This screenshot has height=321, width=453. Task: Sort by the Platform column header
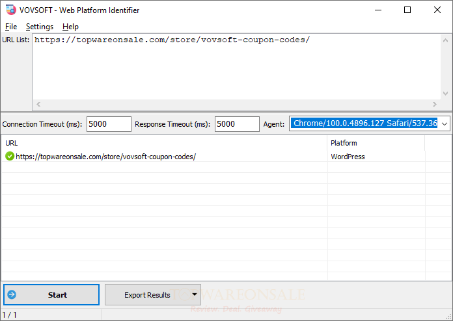click(376, 143)
